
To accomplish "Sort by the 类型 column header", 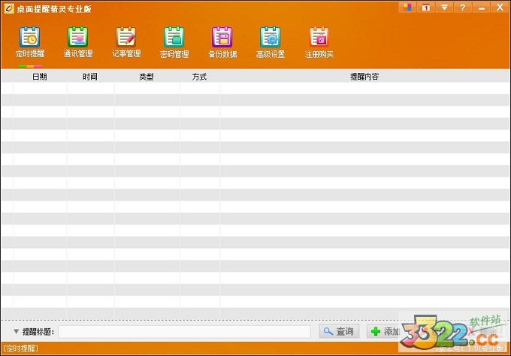I will coord(147,77).
